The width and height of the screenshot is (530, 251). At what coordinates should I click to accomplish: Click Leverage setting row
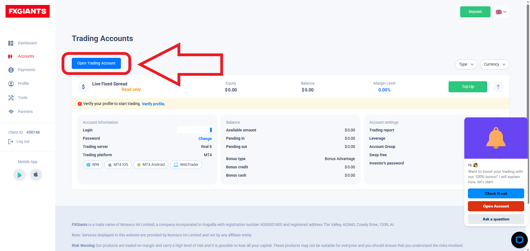point(377,138)
